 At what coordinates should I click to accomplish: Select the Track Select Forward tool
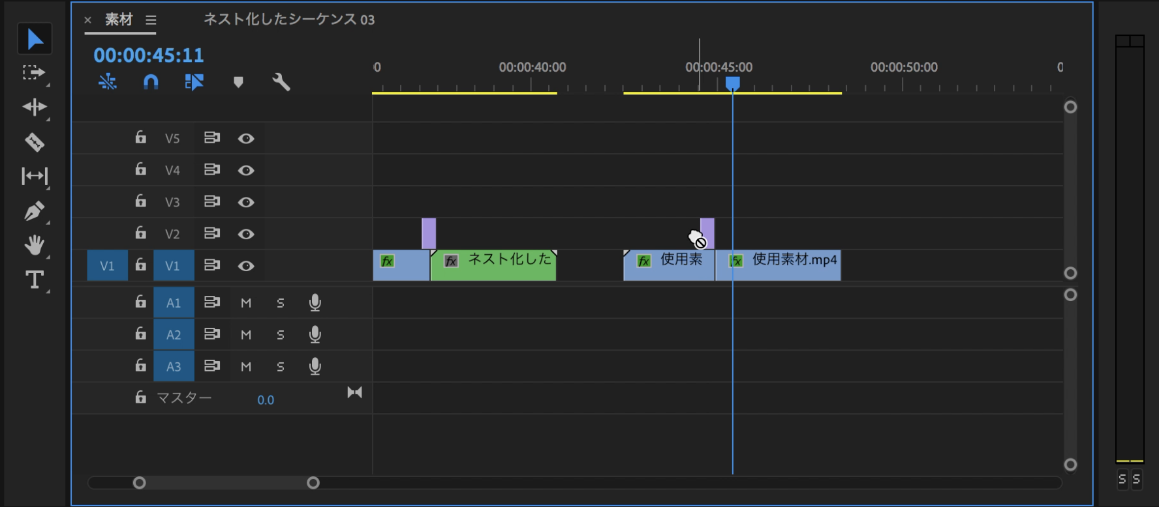tap(34, 72)
